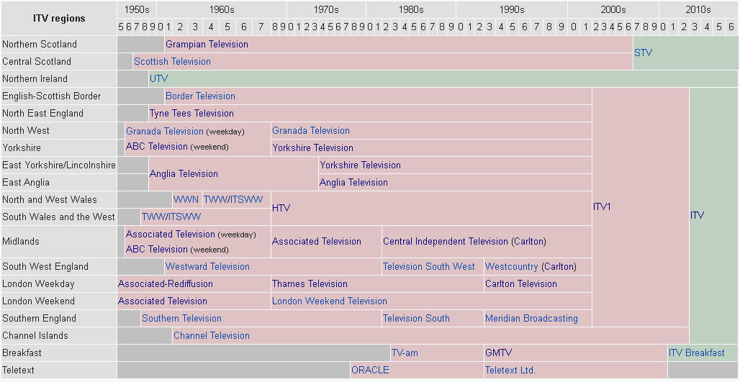Click TWW/ITSWW in South Wales row
Screen dimensions: 740x382
171,217
